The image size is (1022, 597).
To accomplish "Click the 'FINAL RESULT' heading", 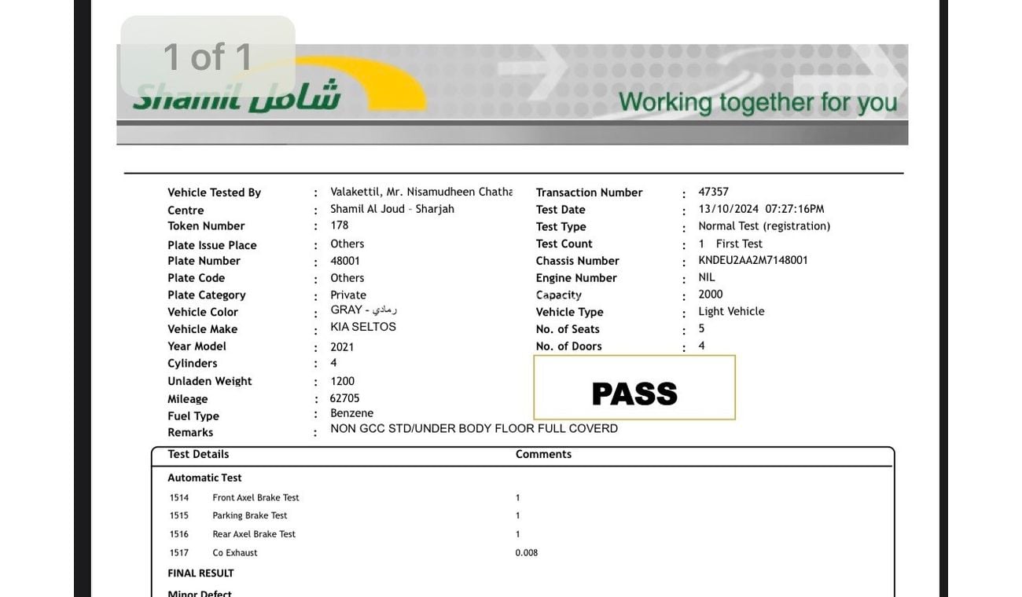I will (x=200, y=573).
